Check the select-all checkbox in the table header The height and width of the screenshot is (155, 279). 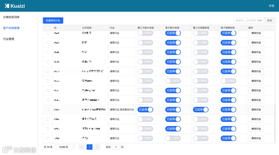47,28
